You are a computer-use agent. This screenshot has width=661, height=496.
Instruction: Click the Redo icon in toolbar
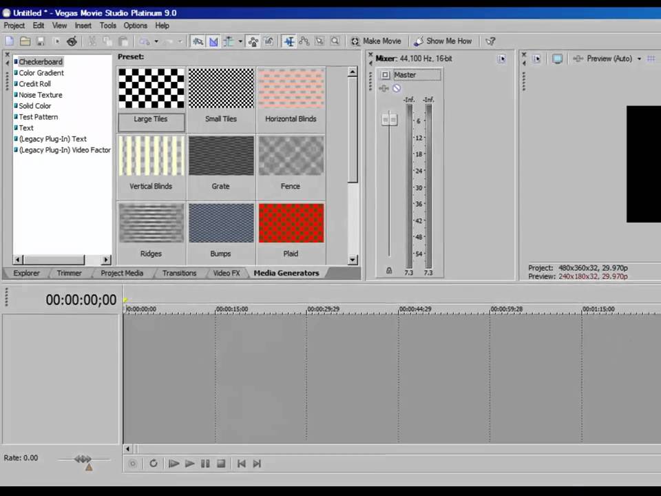tap(168, 41)
